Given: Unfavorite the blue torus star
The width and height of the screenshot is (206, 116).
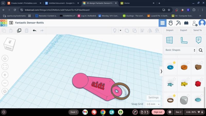Looking at the screenshot, I should tap(174, 62).
